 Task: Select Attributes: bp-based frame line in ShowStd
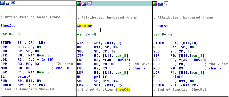[x=30, y=17]
